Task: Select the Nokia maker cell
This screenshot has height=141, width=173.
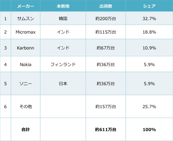Action: click(x=25, y=65)
